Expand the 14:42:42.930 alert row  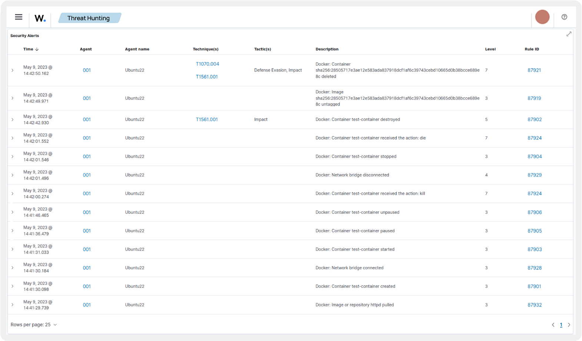click(x=13, y=120)
